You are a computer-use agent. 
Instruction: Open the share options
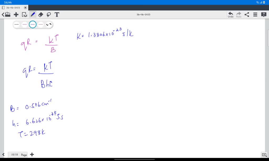click(x=247, y=15)
